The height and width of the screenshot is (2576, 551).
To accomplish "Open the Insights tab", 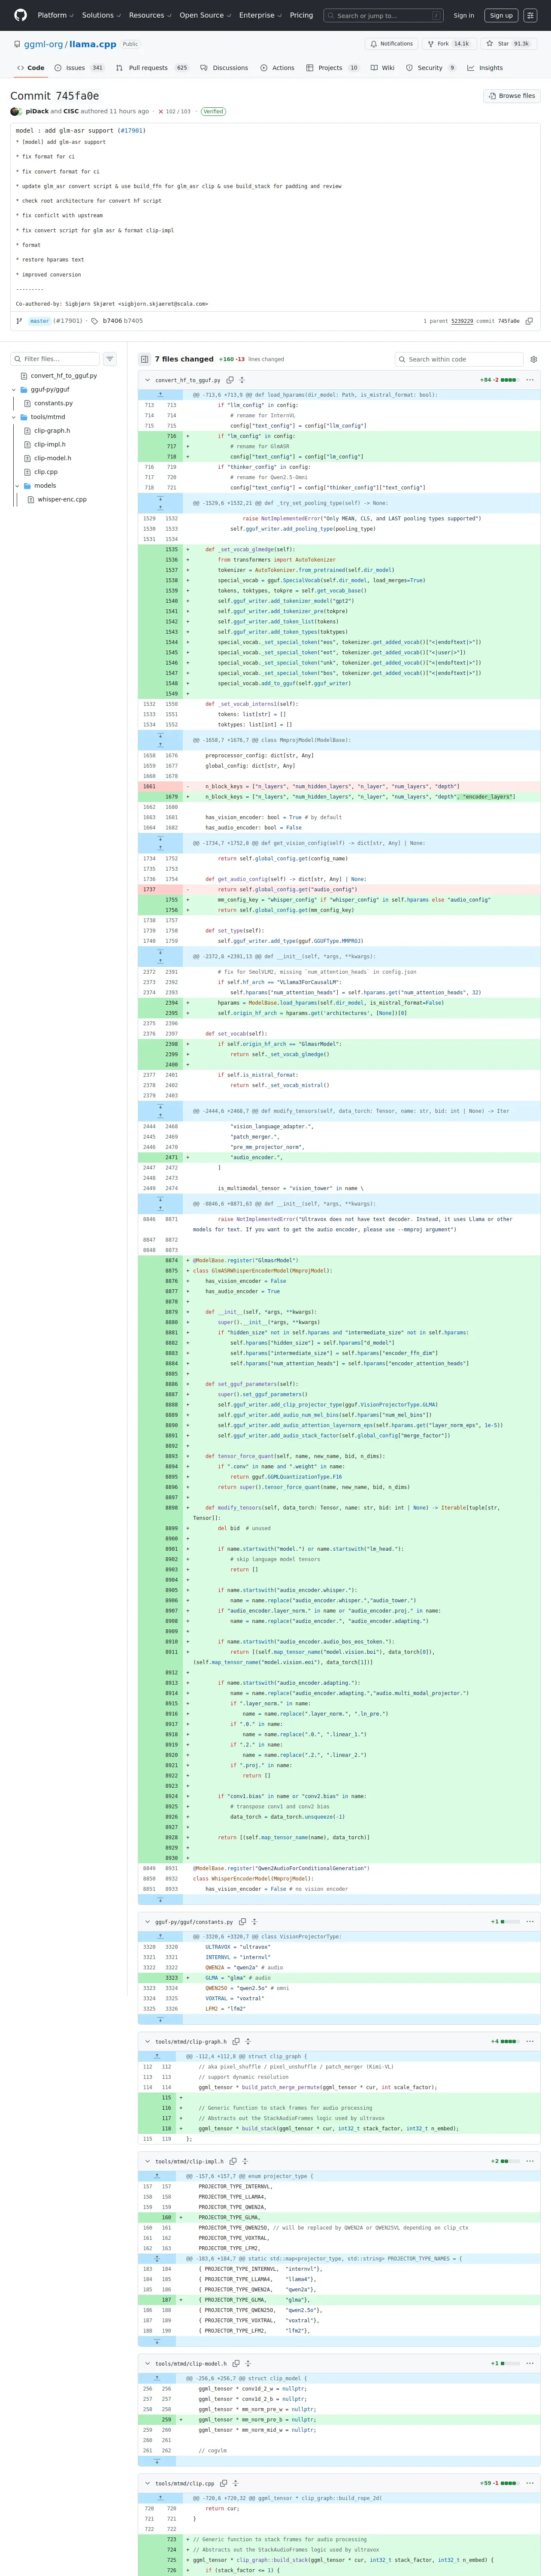I will pyautogui.click(x=485, y=68).
